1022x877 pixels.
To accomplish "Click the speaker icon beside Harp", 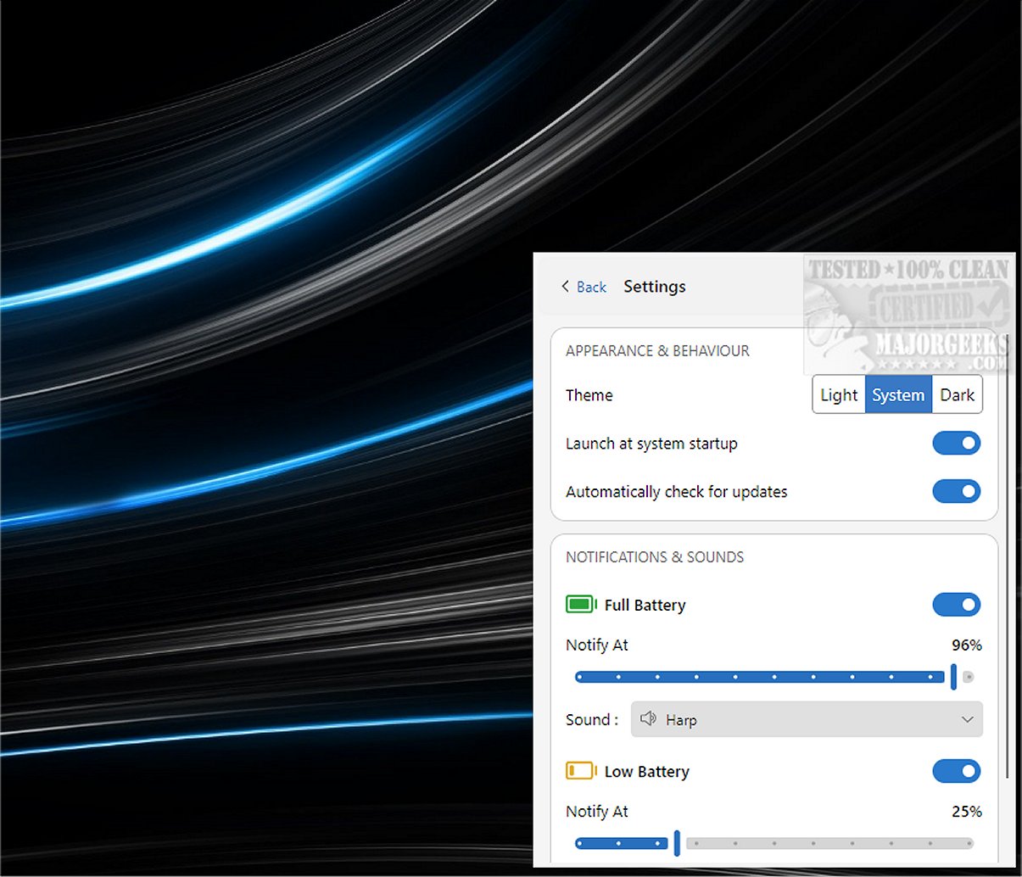I will pyautogui.click(x=649, y=719).
